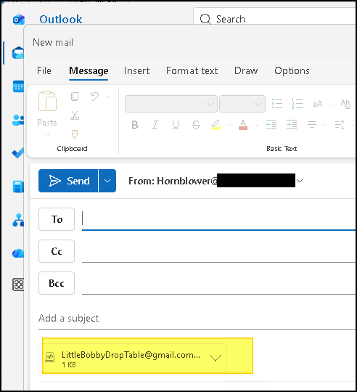Open the OneDrive cloud icon in the sidebar
Image resolution: width=357 pixels, height=392 pixels.
18,253
